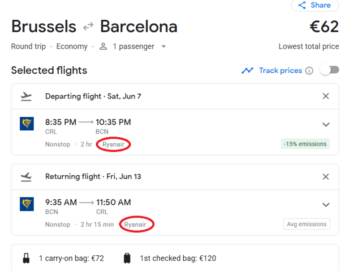Toggle the Track prices switch
Image resolution: width=345 pixels, height=271 pixels.
point(329,70)
